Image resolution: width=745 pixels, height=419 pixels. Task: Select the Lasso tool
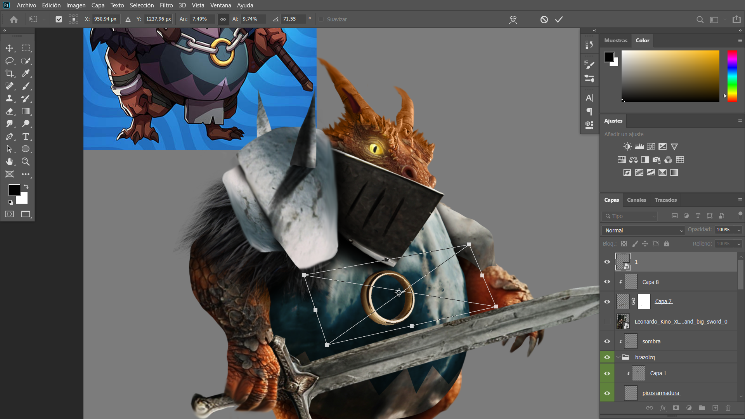[x=9, y=61]
